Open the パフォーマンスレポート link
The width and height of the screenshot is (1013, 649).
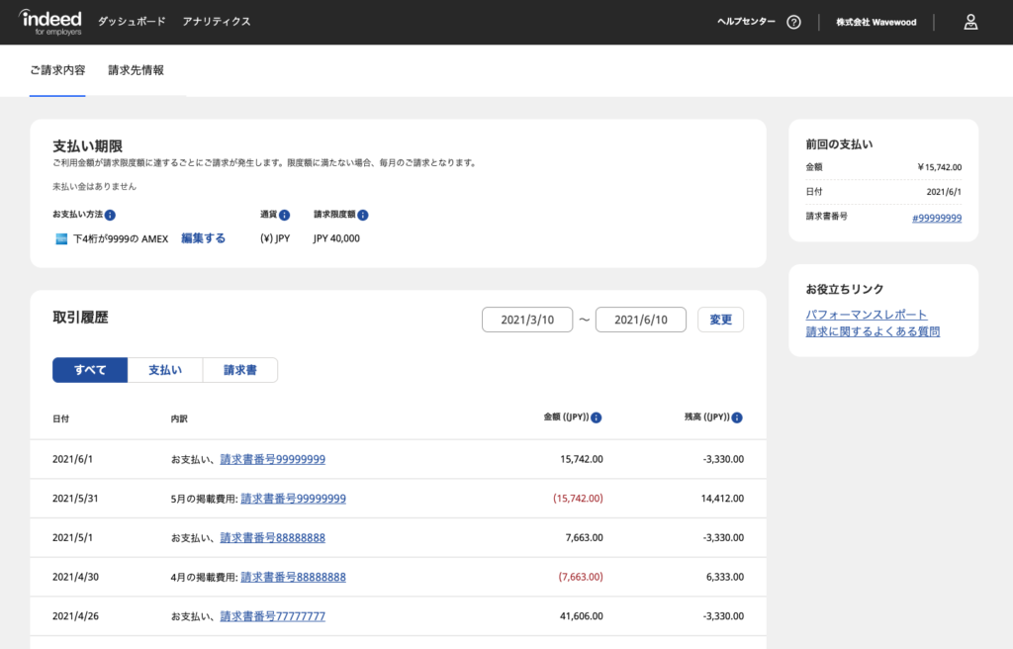pos(867,315)
